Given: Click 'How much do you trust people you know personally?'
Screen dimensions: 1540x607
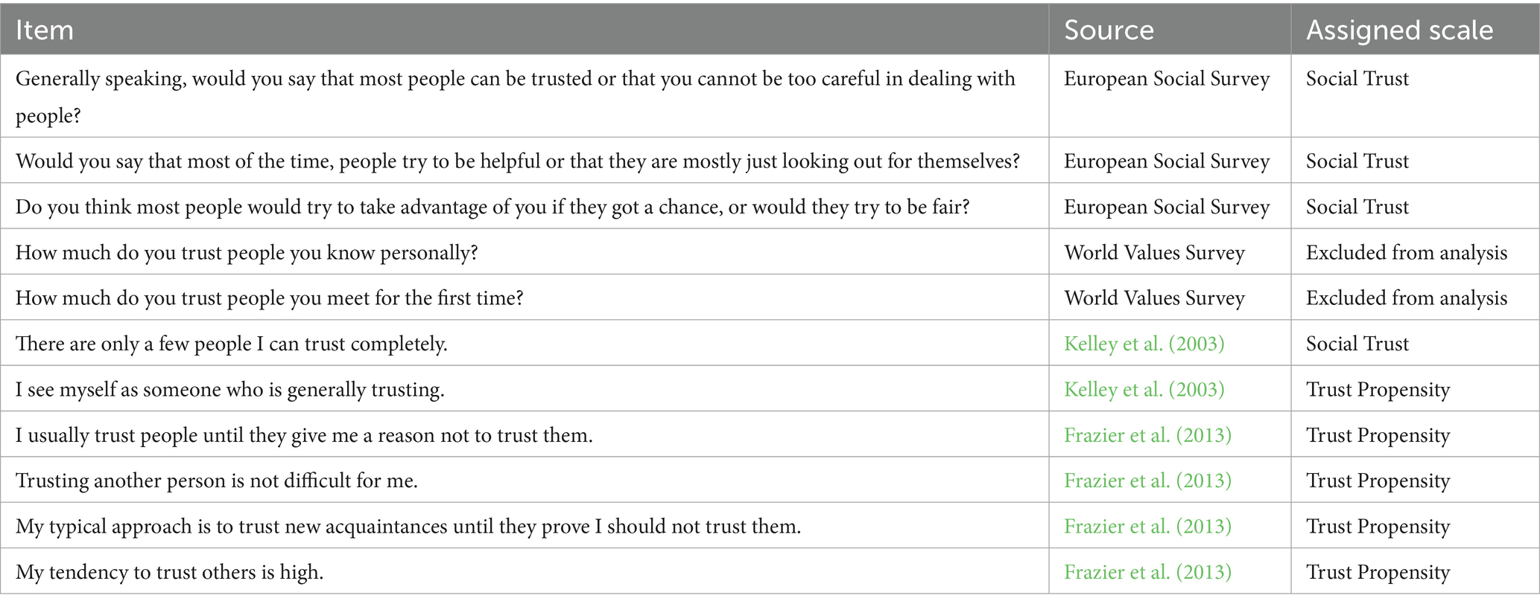Looking at the screenshot, I should (x=246, y=253).
